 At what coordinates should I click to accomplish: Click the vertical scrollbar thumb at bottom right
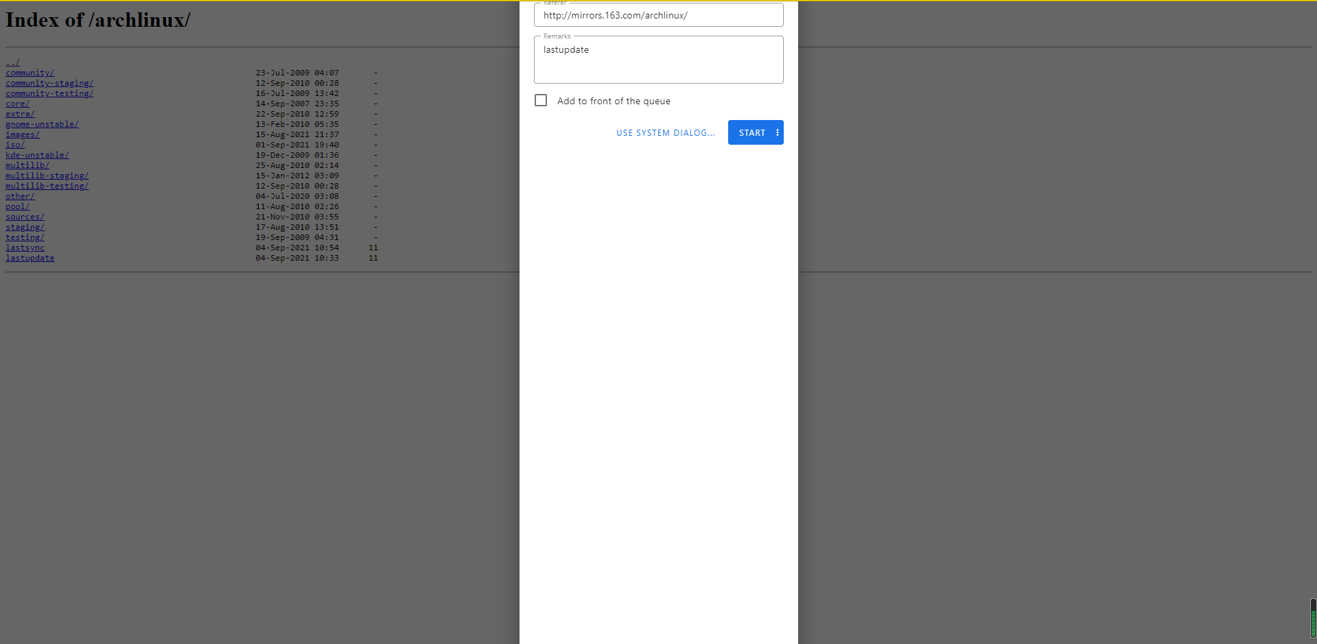(1312, 618)
